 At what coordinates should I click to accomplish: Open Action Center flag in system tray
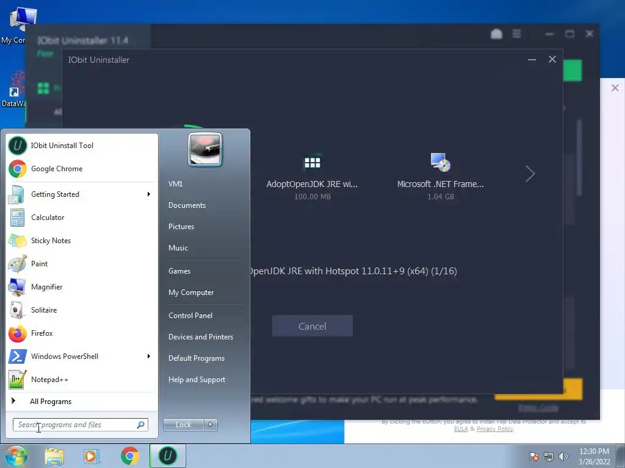tap(534, 456)
